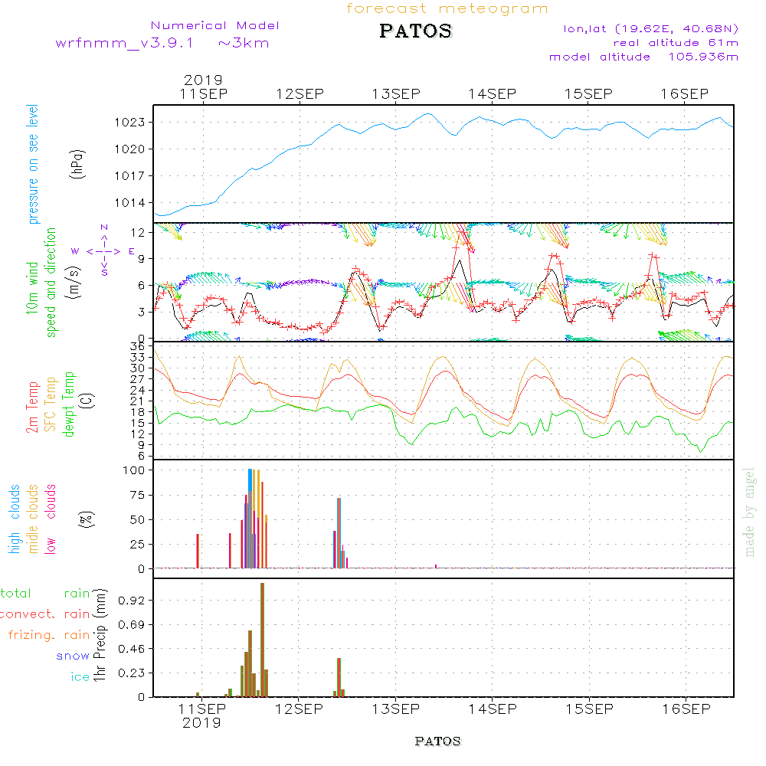Click the 16SEP date above the pressure chart

click(x=685, y=93)
